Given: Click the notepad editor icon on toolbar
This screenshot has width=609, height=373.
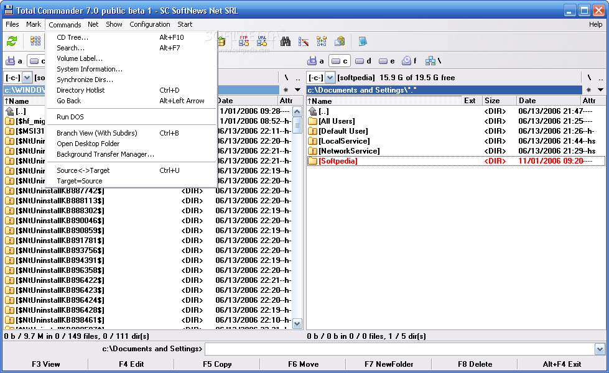Looking at the screenshot, I should tap(363, 41).
